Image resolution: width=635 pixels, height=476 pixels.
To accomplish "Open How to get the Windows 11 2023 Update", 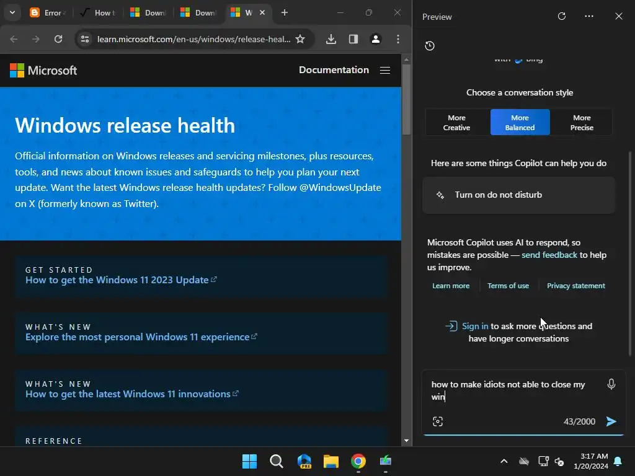I will coord(121,280).
